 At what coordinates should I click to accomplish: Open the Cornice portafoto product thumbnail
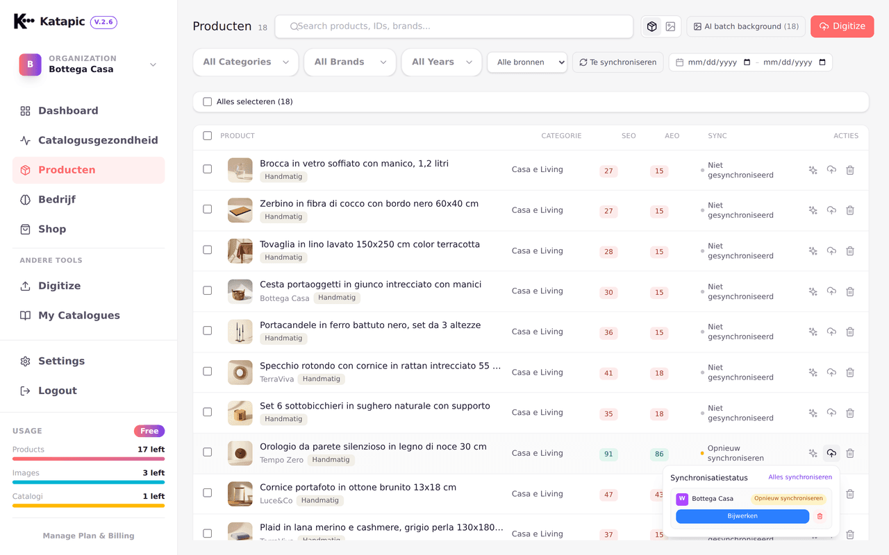240,494
